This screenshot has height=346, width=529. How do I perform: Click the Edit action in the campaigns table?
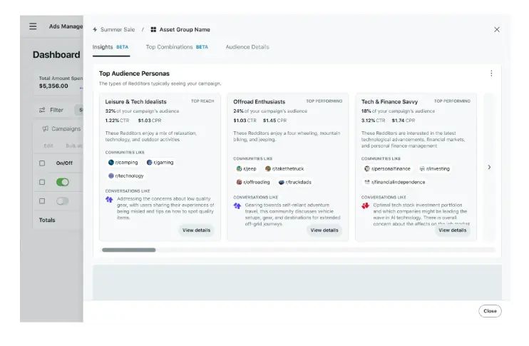[48, 146]
